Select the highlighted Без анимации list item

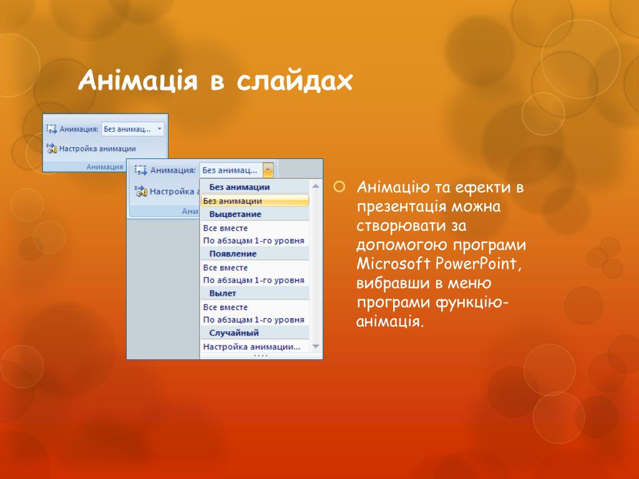(255, 201)
